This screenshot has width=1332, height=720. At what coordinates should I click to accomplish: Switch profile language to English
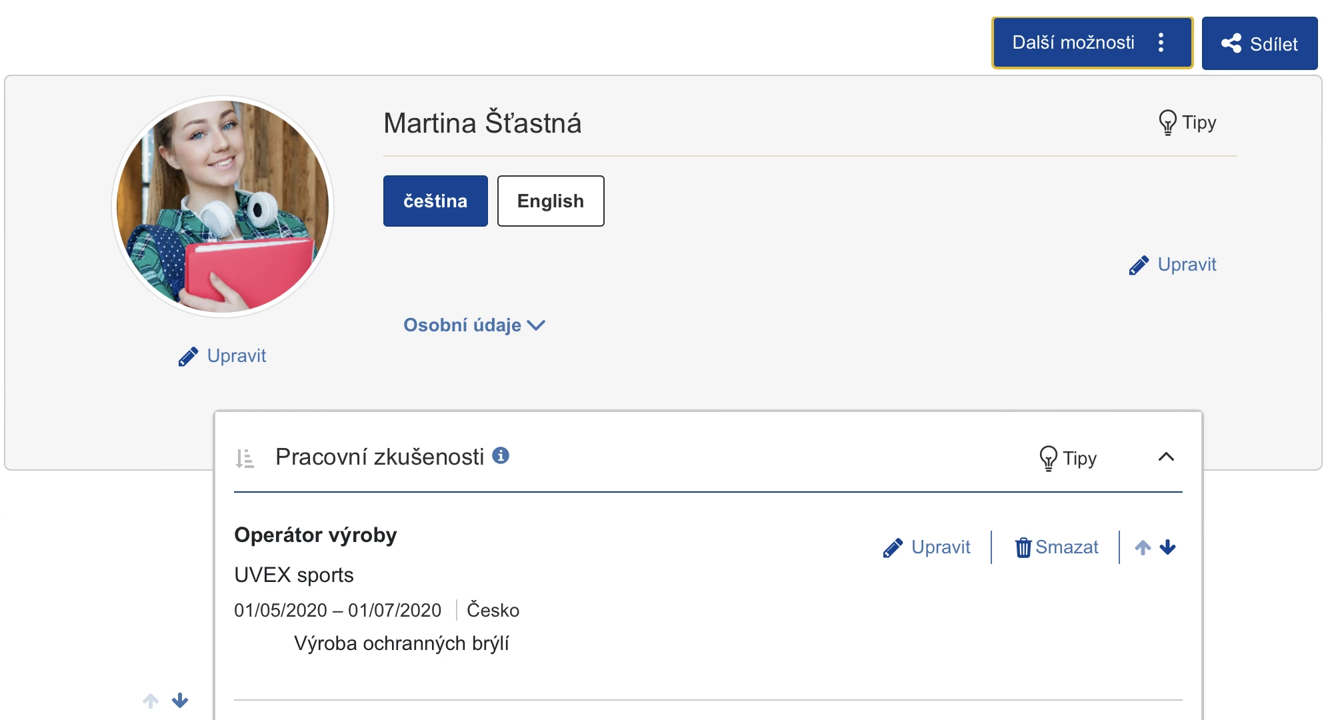point(551,201)
